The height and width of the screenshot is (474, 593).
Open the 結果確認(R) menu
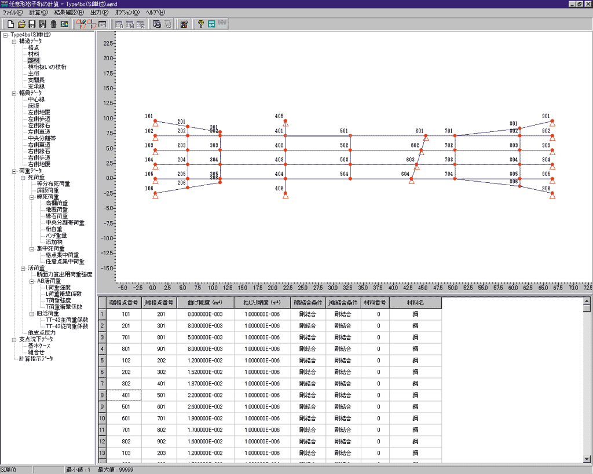(x=69, y=12)
